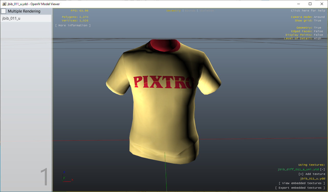
Task: Click the red X axis label on gizmo
Action: tap(72, 180)
